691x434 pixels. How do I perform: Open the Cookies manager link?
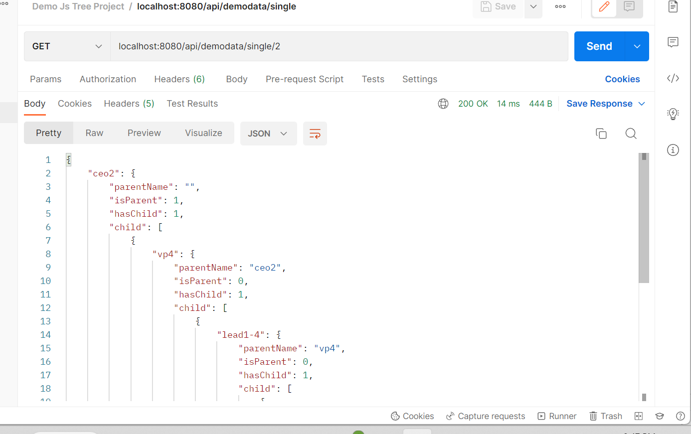click(x=622, y=79)
